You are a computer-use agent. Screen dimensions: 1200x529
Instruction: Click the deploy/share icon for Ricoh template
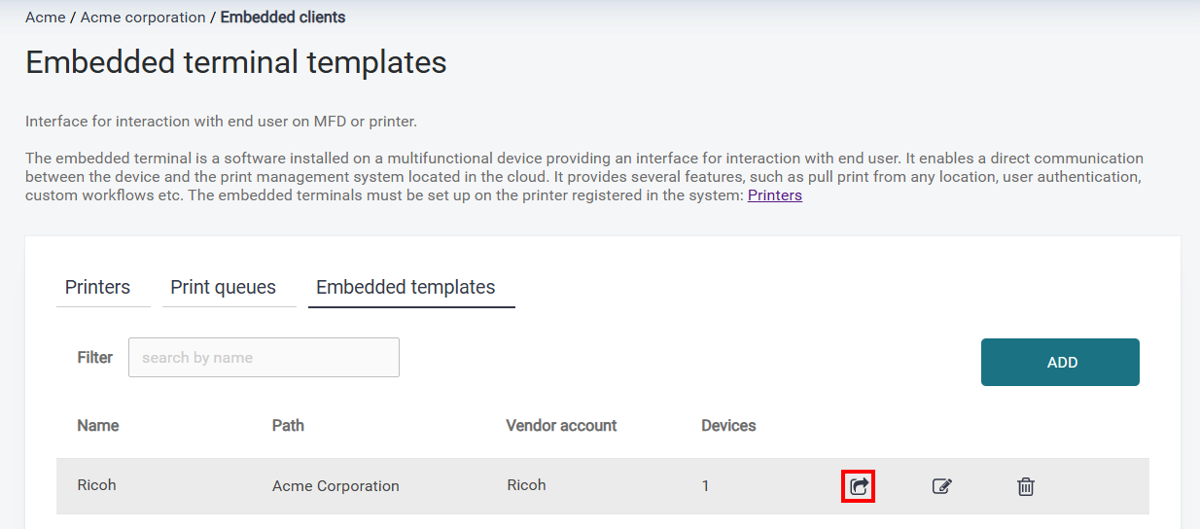point(858,486)
